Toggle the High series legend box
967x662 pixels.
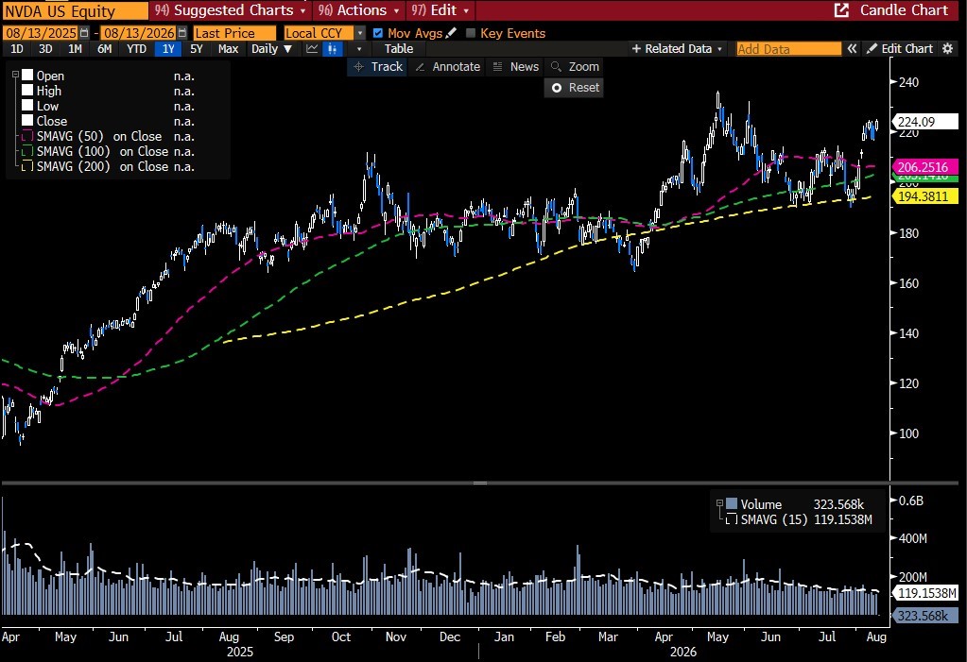click(x=27, y=91)
